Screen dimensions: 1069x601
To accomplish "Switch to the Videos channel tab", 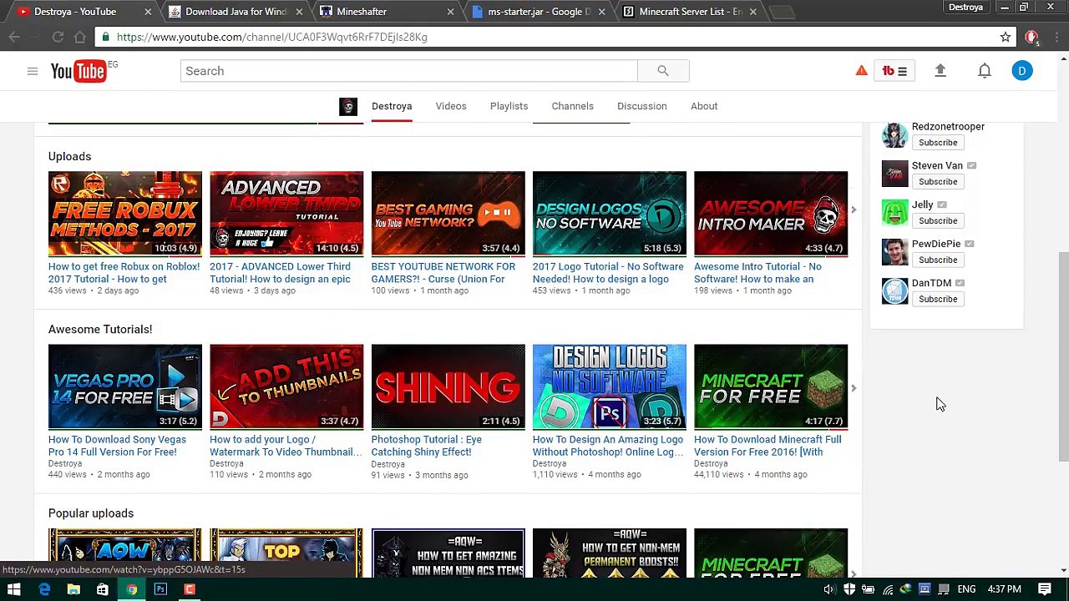I will click(450, 106).
